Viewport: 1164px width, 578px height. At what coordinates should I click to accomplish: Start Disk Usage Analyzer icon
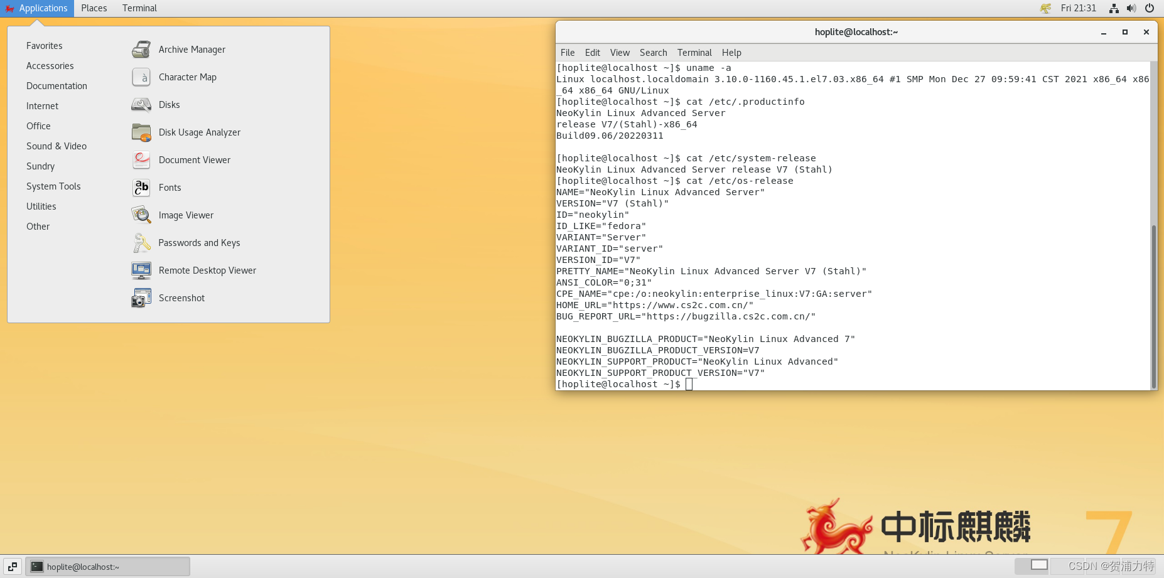point(141,132)
